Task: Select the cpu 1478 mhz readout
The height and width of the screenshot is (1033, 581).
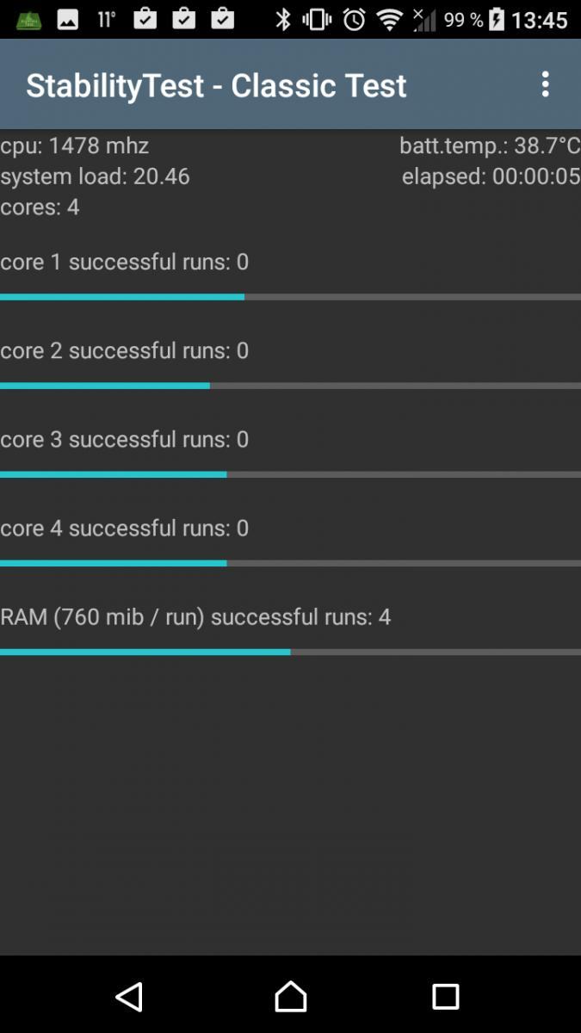Action: (x=75, y=145)
